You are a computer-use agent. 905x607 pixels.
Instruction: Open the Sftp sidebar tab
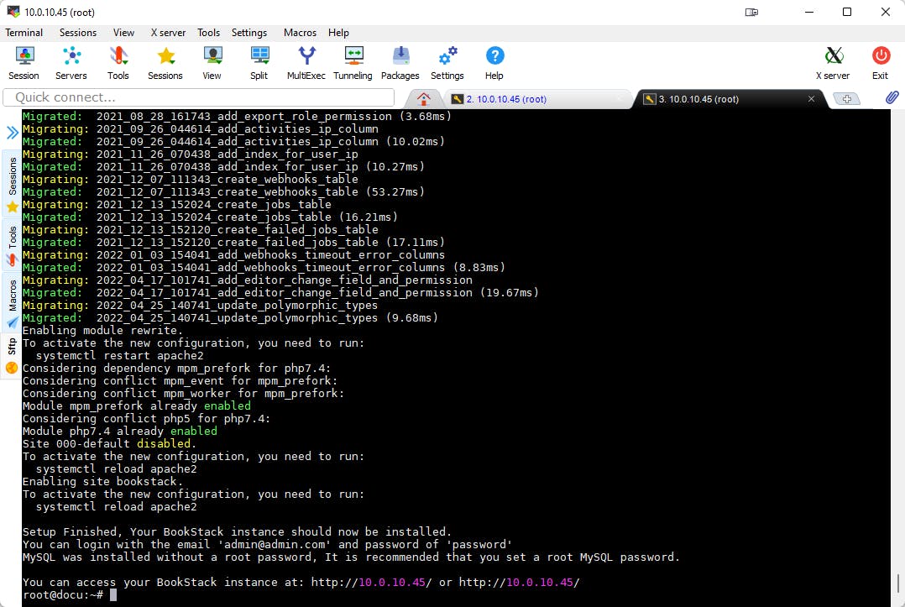(12, 355)
